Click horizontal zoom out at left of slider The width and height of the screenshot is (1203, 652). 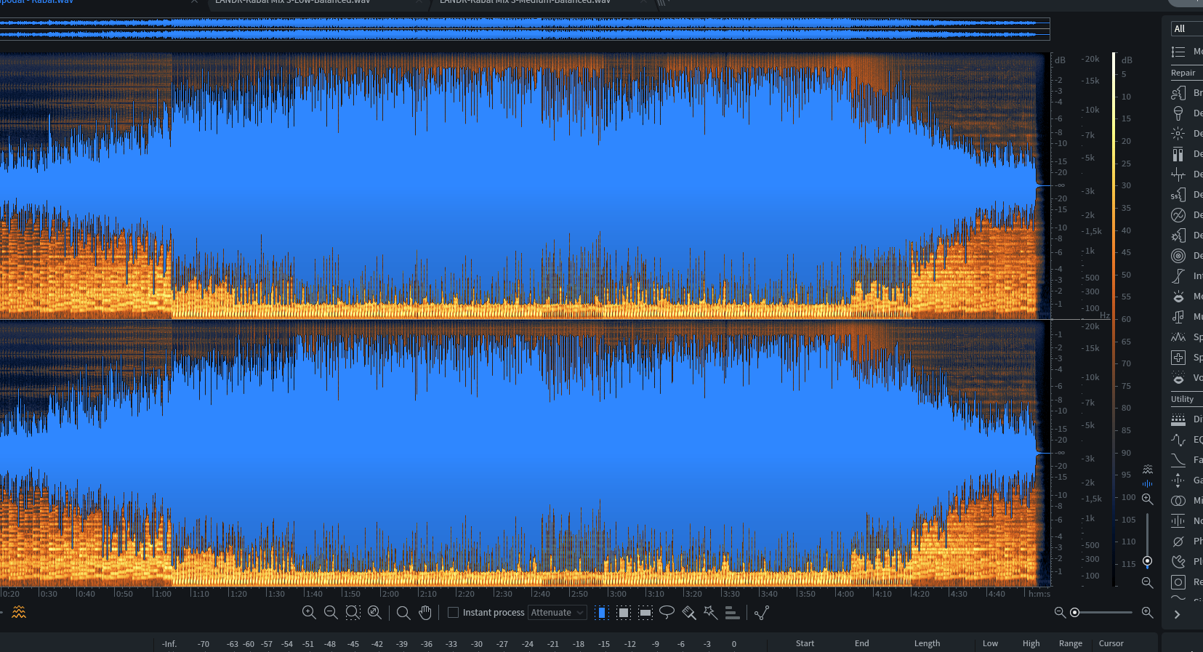1060,613
